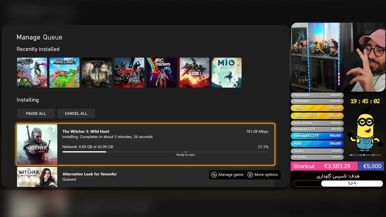Click the Recently installed heading
This screenshot has height=217, width=386.
(38, 49)
